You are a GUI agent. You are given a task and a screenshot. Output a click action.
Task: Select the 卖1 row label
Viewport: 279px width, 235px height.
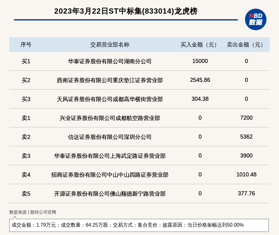click(x=26, y=118)
